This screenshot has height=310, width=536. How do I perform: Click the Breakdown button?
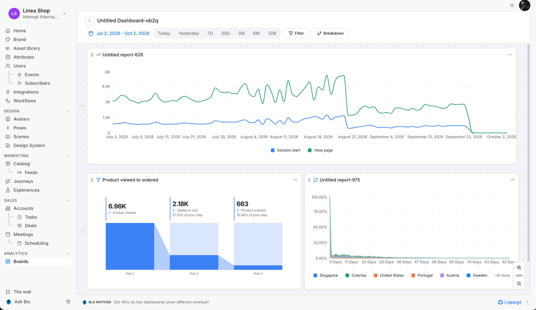pyautogui.click(x=330, y=33)
